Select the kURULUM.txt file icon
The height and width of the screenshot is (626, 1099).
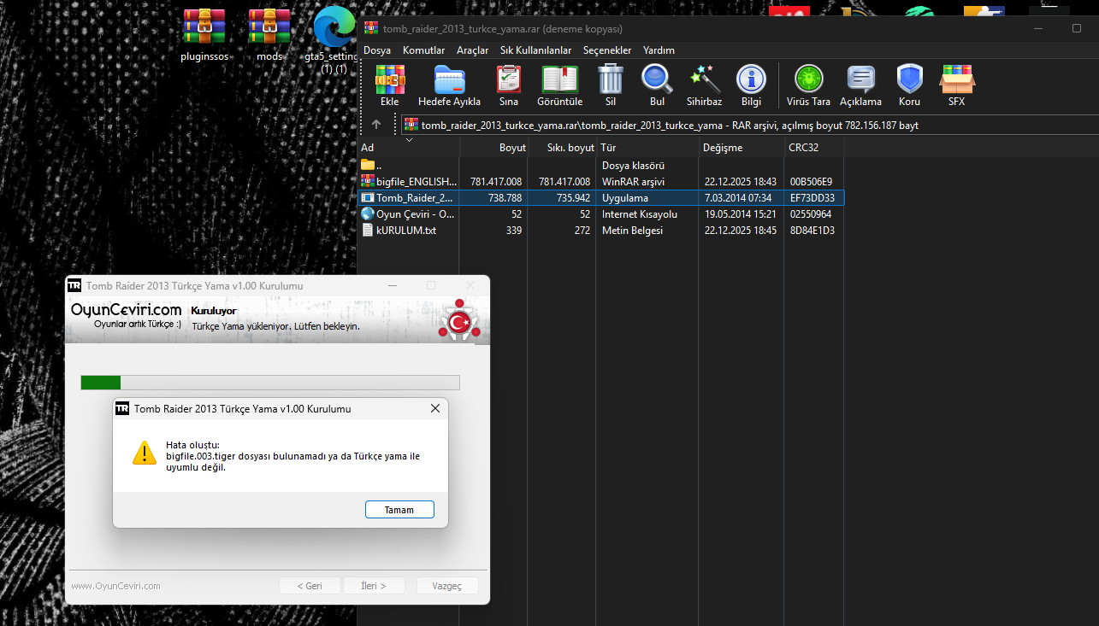(368, 230)
